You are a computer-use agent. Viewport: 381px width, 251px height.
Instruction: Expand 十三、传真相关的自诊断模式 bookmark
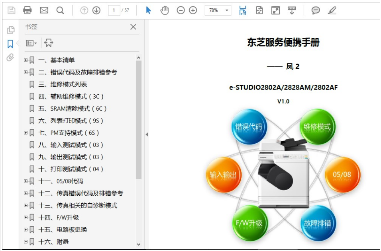[26, 205]
